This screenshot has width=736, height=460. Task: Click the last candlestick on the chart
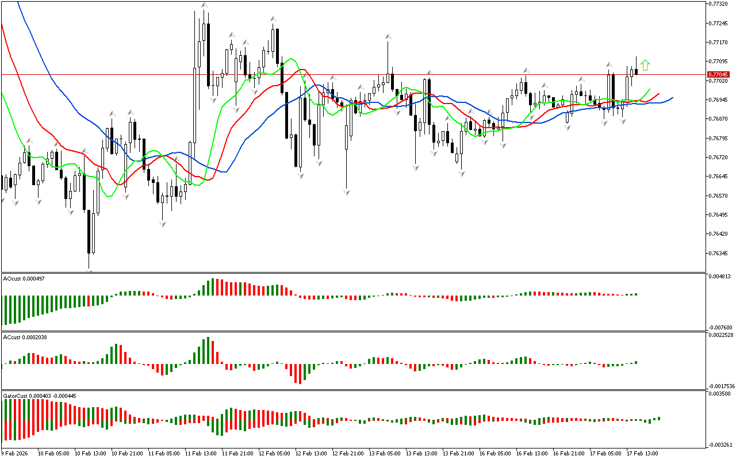(636, 71)
